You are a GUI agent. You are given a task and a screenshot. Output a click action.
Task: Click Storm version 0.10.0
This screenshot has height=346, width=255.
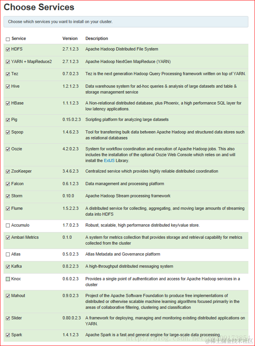(x=68, y=196)
